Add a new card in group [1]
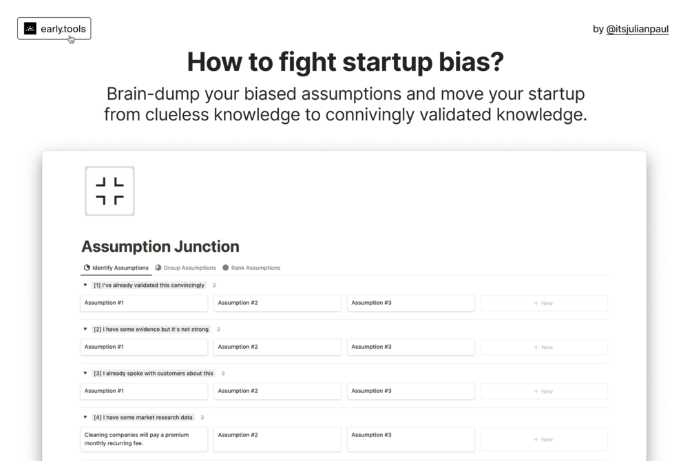692x461 pixels. click(543, 303)
